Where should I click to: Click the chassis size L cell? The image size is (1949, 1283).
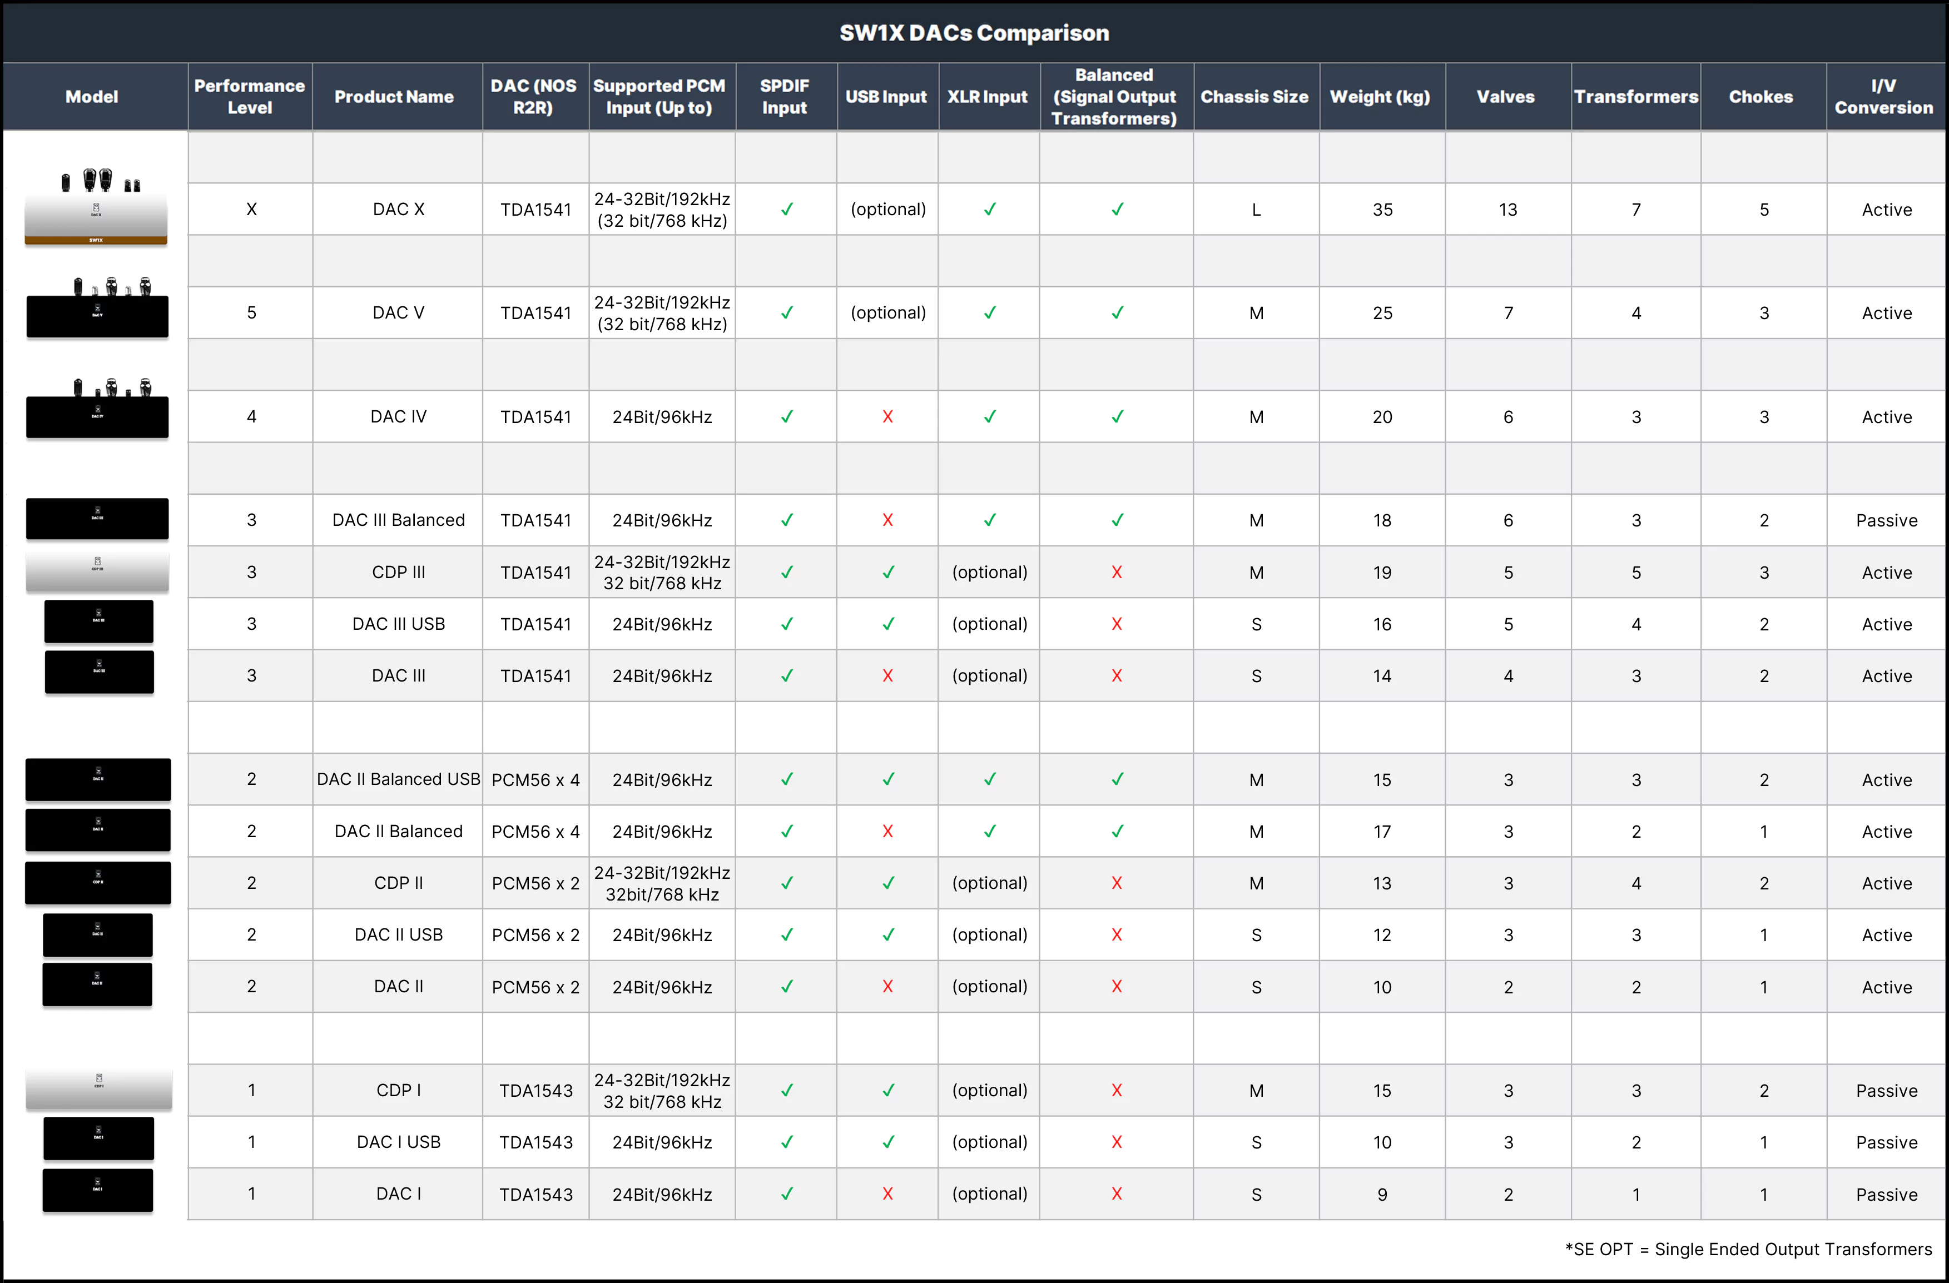click(x=1256, y=210)
